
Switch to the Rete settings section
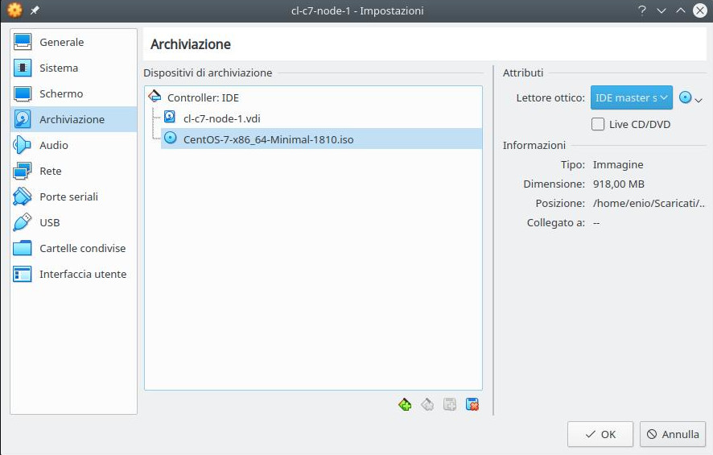coord(50,171)
